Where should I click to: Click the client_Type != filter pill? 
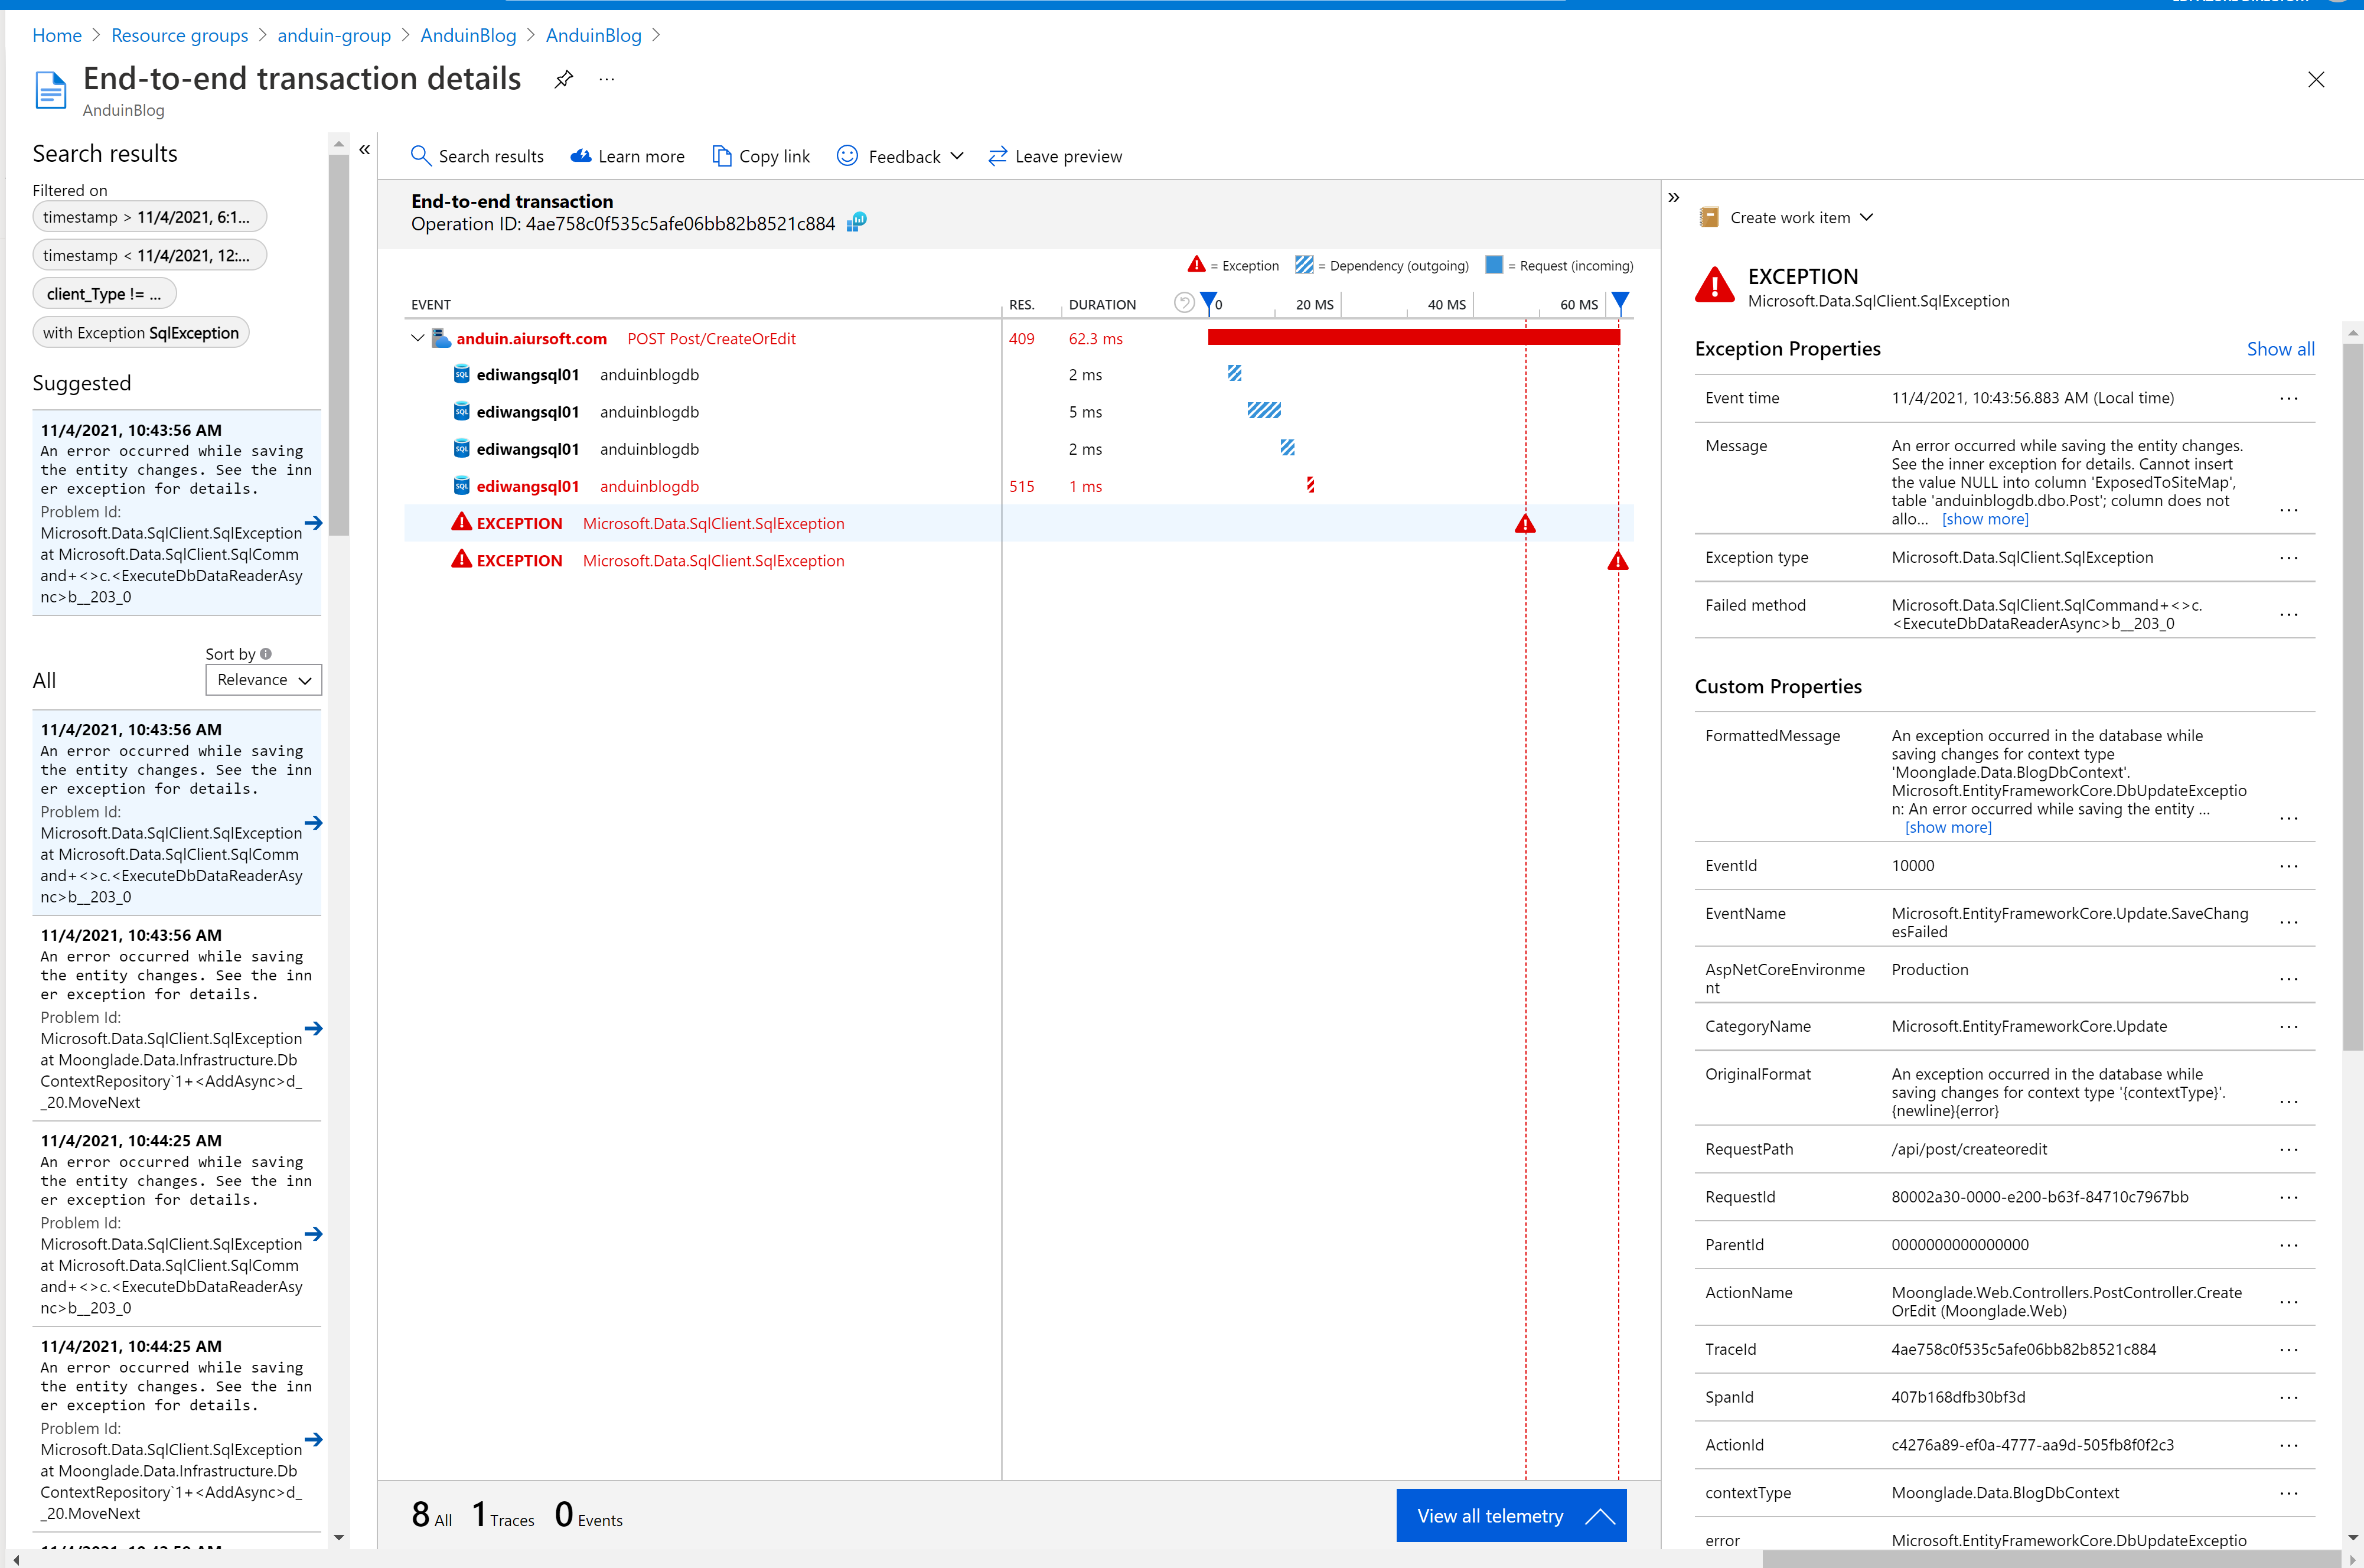(104, 294)
